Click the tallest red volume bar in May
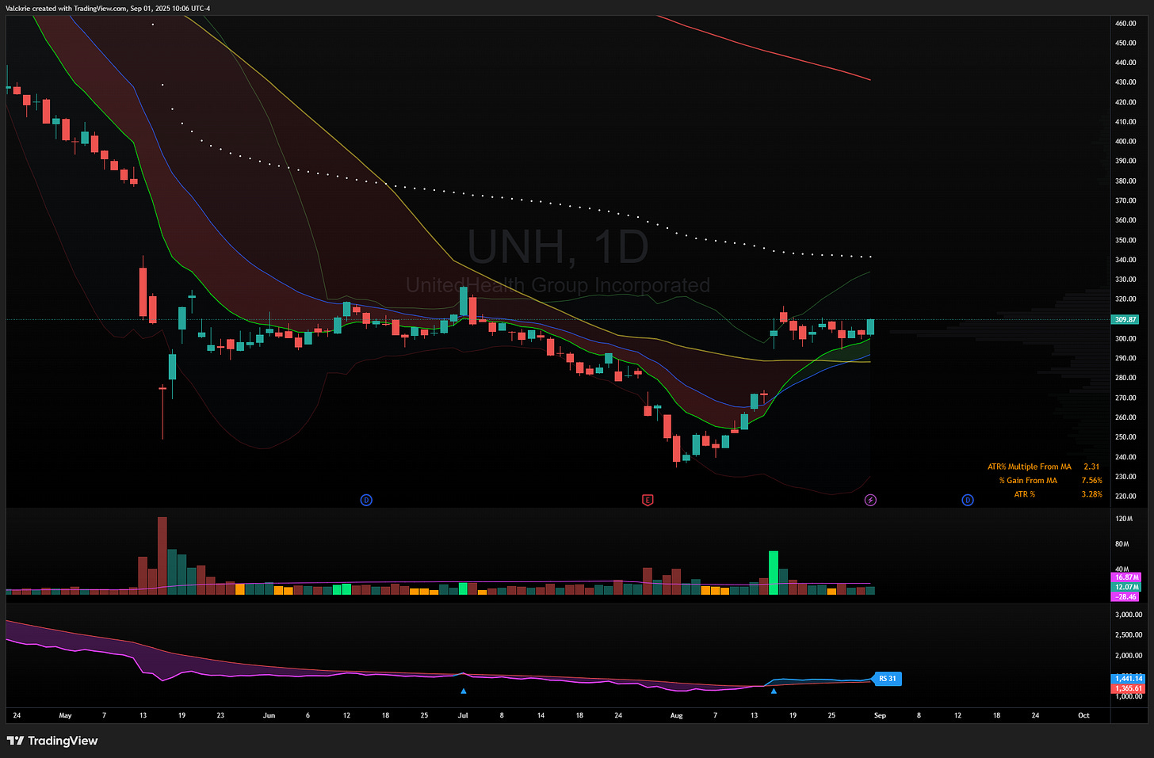The image size is (1154, 758). 162,556
